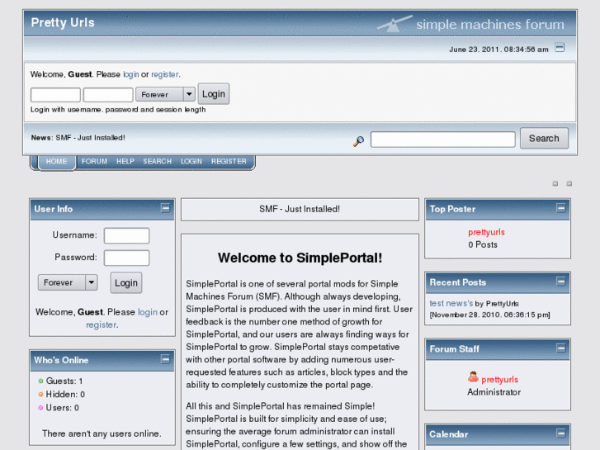
Task: Open the header session length Forever dropdown
Action: tap(165, 94)
